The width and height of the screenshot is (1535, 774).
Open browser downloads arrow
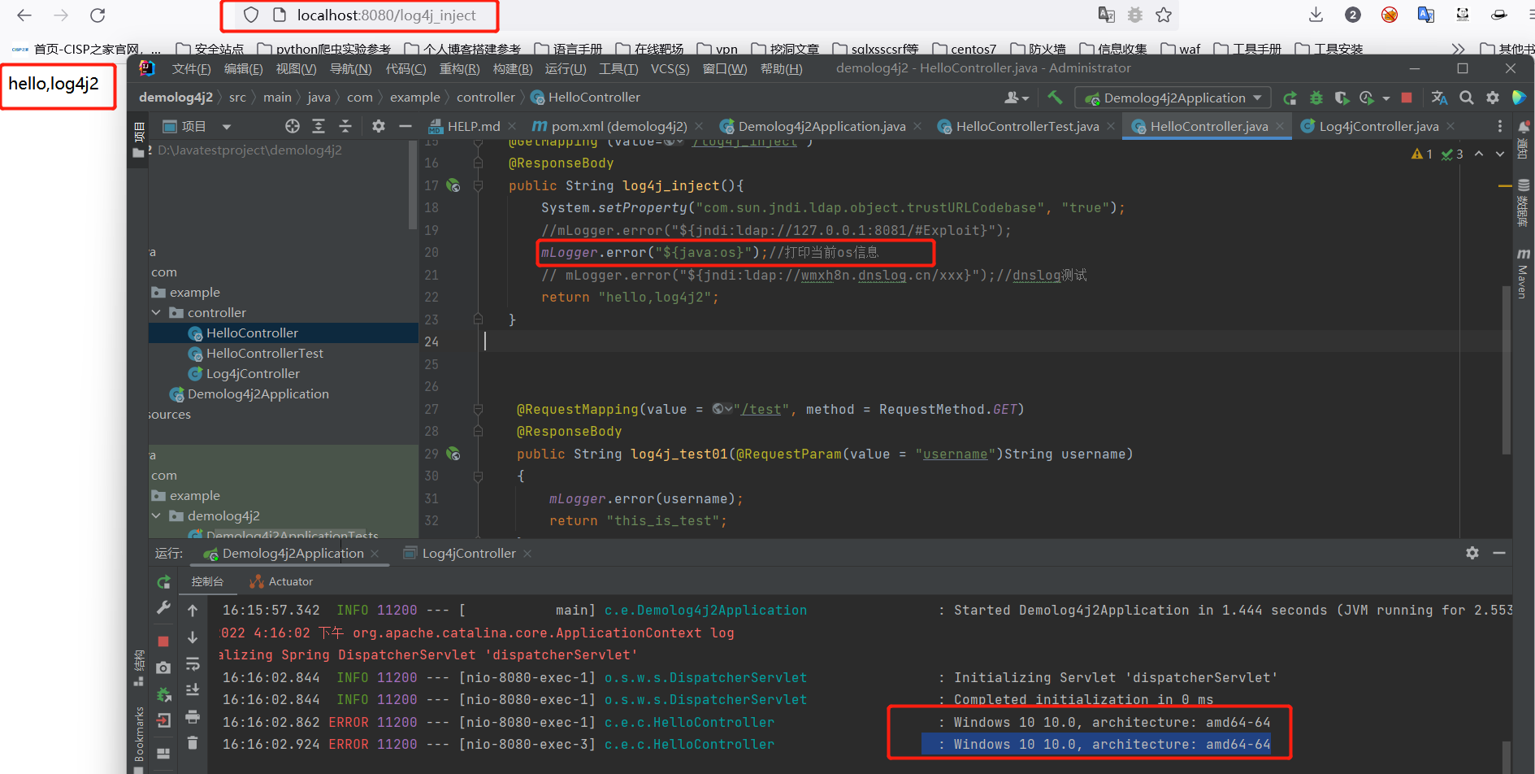[1316, 15]
